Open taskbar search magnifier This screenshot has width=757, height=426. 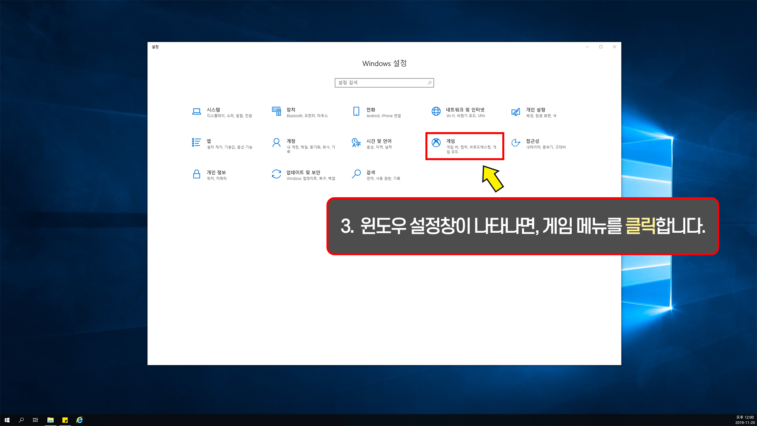click(x=21, y=420)
